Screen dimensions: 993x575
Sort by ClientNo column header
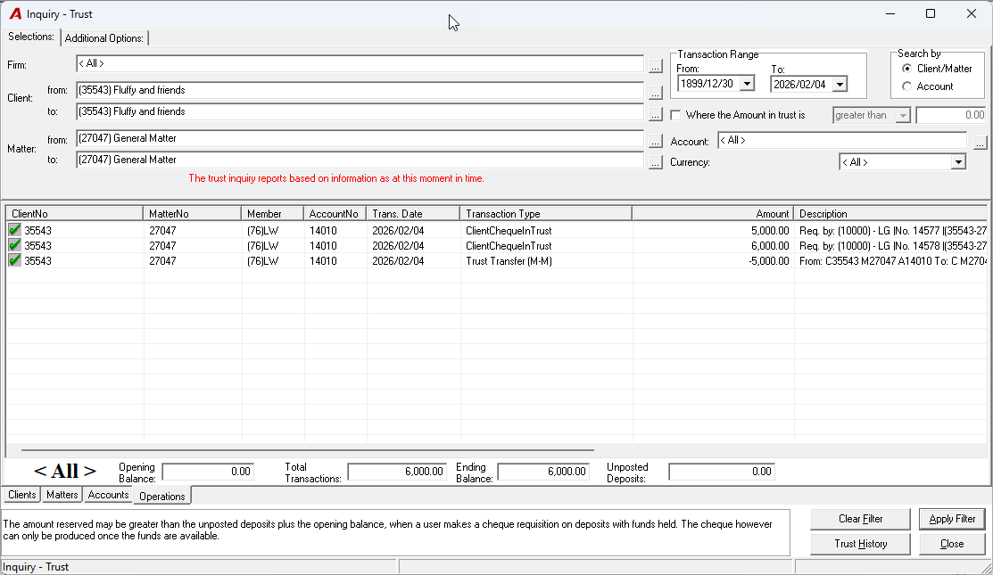[x=74, y=214]
